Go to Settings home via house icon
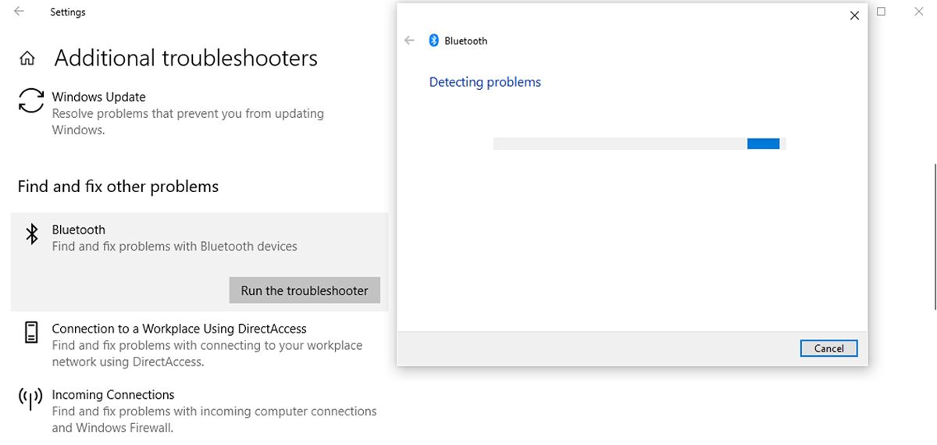The image size is (937, 445). click(27, 59)
